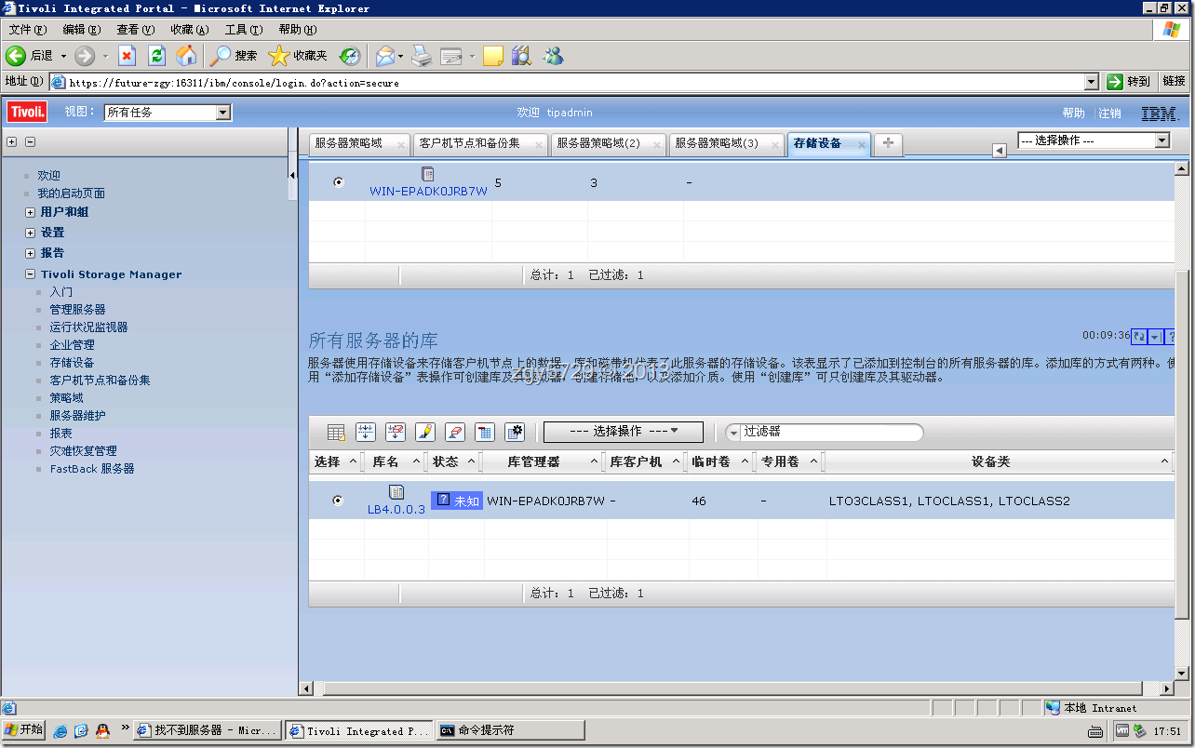Click the IE Back arrow icon
1195x748 pixels.
[x=15, y=56]
